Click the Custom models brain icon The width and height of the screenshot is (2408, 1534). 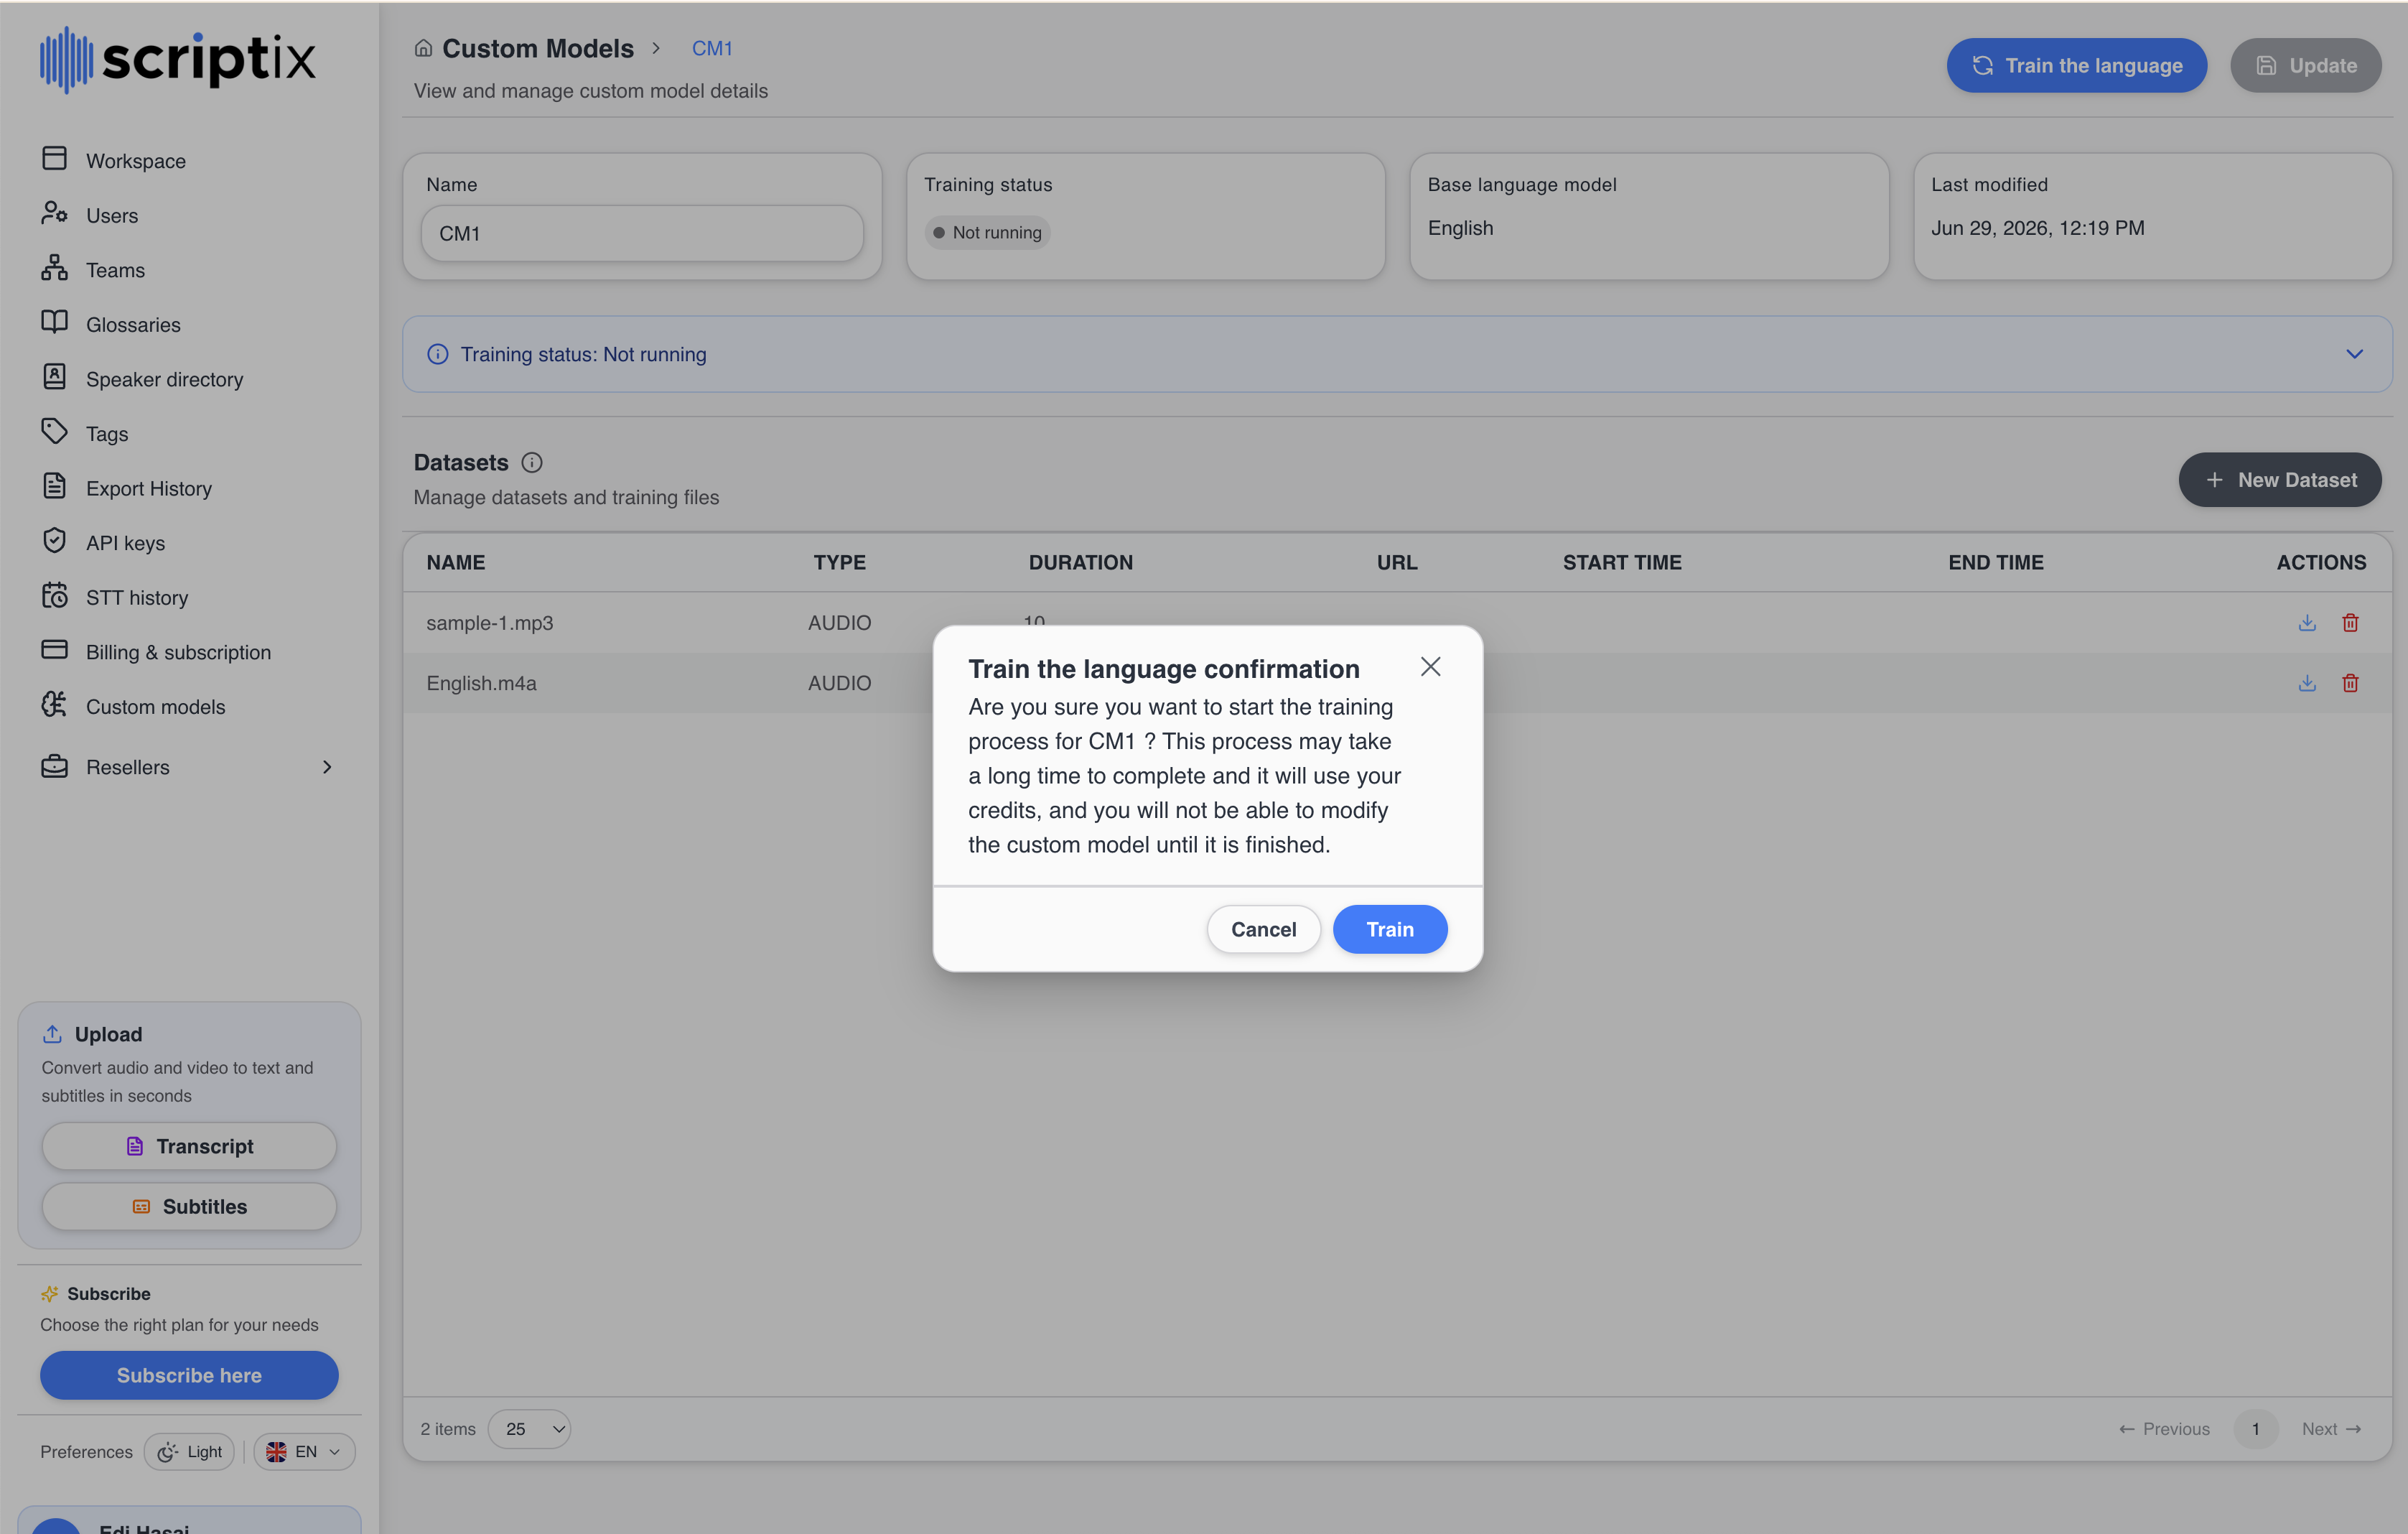pos(54,704)
